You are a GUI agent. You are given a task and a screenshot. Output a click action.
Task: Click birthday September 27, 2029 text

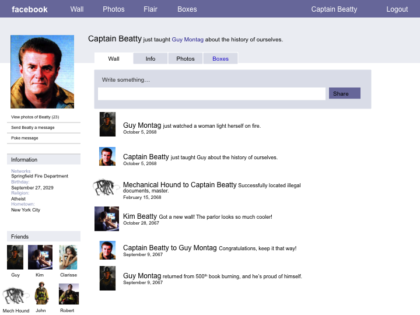32,188
